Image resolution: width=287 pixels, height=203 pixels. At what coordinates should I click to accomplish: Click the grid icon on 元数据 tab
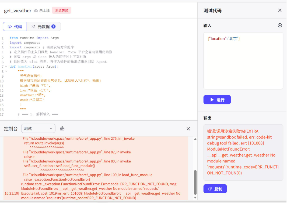coord(33,27)
